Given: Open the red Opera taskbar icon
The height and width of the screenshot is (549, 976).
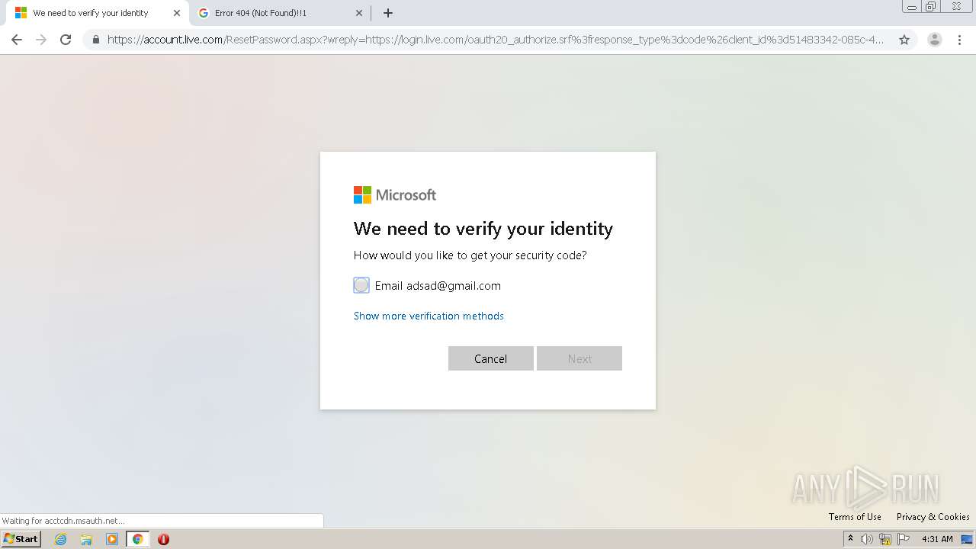Looking at the screenshot, I should point(163,539).
